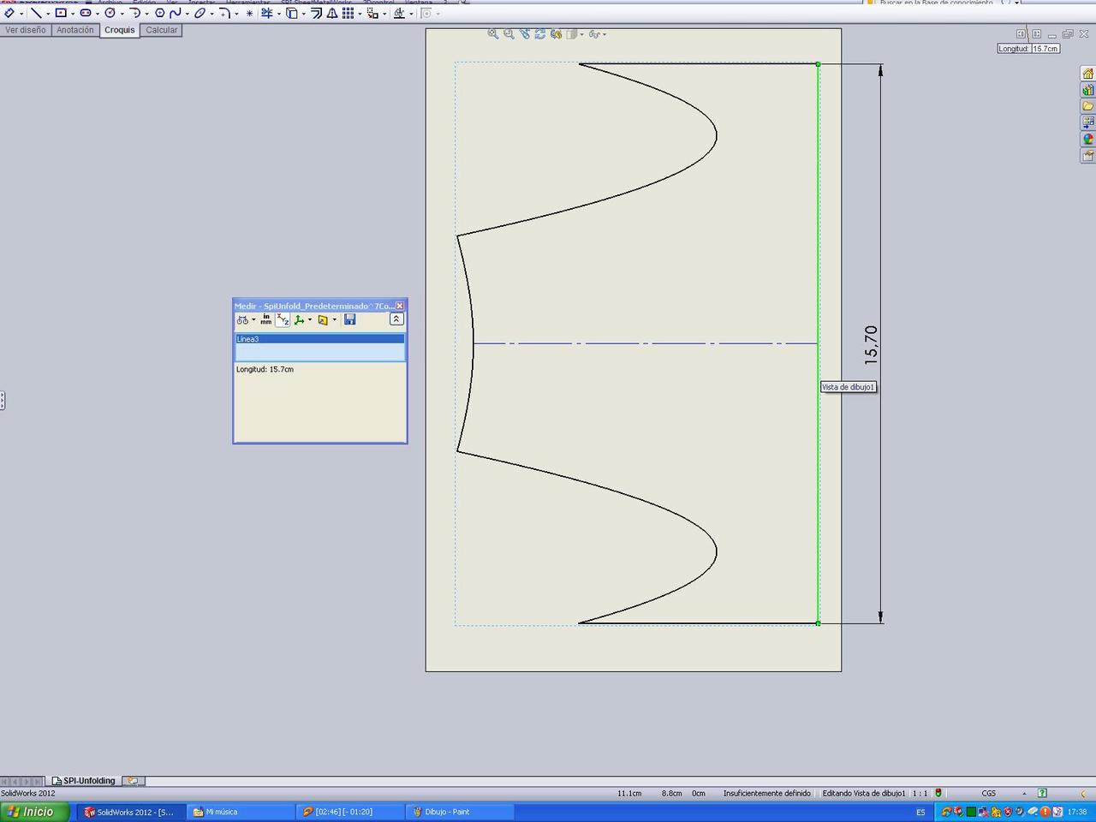Select the Spline sketch tool
Image resolution: width=1096 pixels, height=822 pixels.
(x=176, y=13)
